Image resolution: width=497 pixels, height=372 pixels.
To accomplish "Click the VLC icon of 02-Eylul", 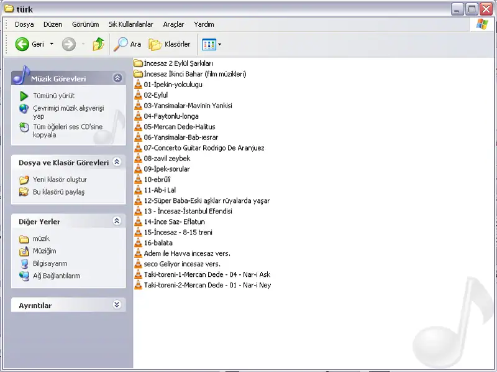I will [x=139, y=95].
